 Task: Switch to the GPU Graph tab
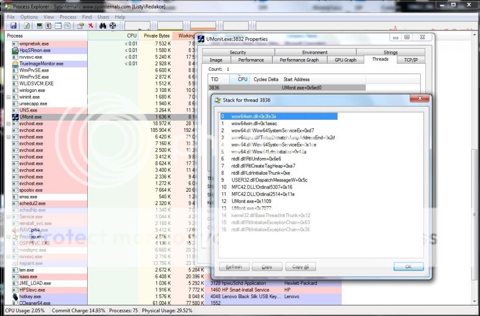point(345,60)
